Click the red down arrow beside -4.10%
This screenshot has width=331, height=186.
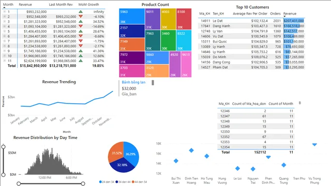81,17
